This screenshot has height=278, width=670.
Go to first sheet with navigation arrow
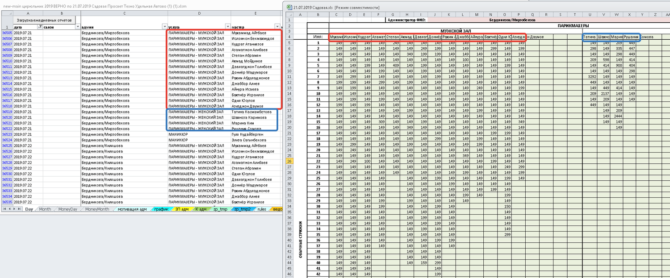click(4, 209)
